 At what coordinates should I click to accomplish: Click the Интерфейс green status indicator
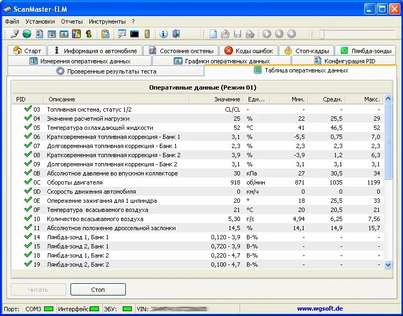94,309
